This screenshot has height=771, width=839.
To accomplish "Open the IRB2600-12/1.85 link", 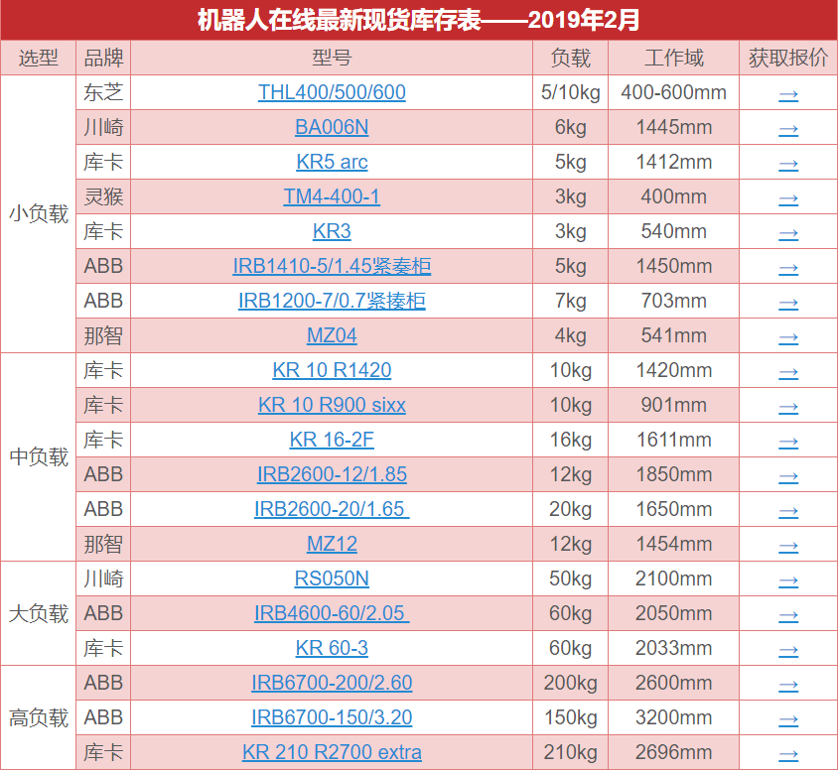I will click(332, 475).
